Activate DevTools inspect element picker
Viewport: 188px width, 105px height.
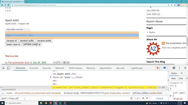pyautogui.click(x=3, y=68)
